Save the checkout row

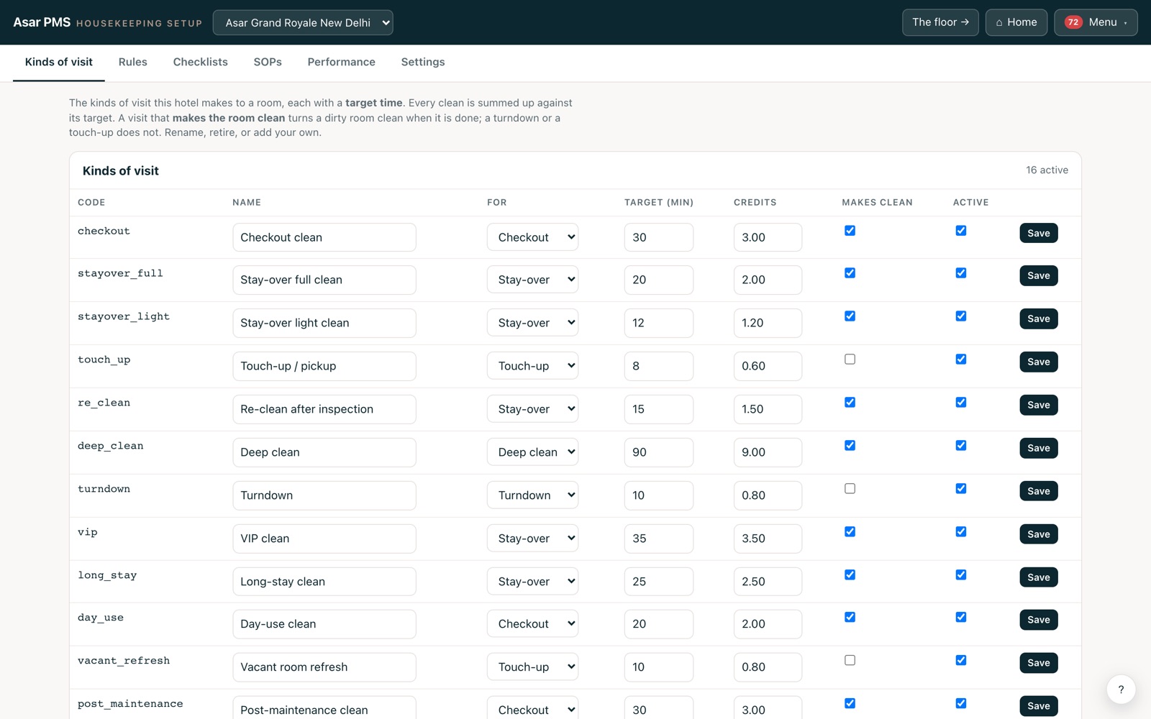(x=1038, y=233)
